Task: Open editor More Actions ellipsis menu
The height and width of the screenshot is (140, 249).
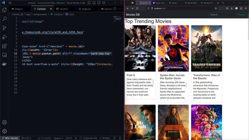Action: [120, 9]
